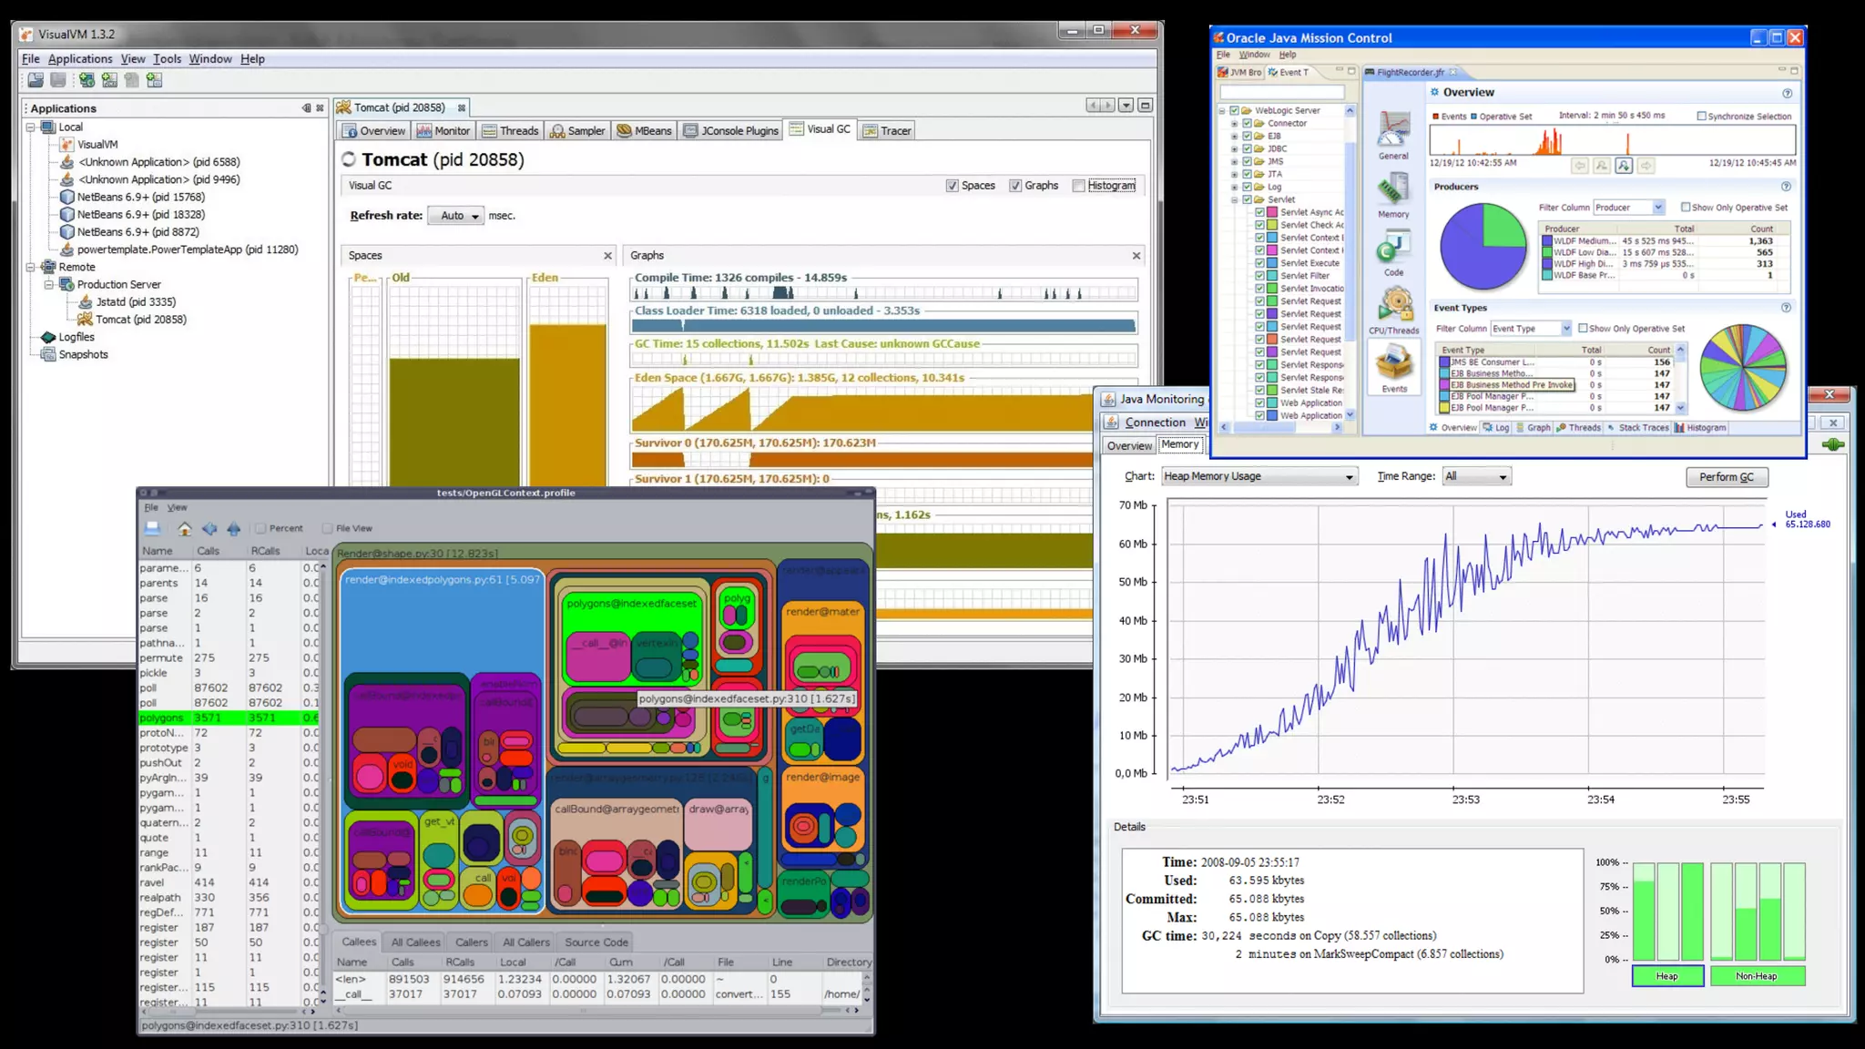This screenshot has width=1865, height=1049.
Task: Click the Home icon in the profile viewer toolbar
Action: (185, 528)
